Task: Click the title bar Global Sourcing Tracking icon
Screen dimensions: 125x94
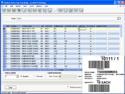Action: tap(2, 3)
